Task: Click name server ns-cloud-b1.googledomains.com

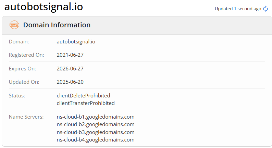Action: (x=96, y=117)
